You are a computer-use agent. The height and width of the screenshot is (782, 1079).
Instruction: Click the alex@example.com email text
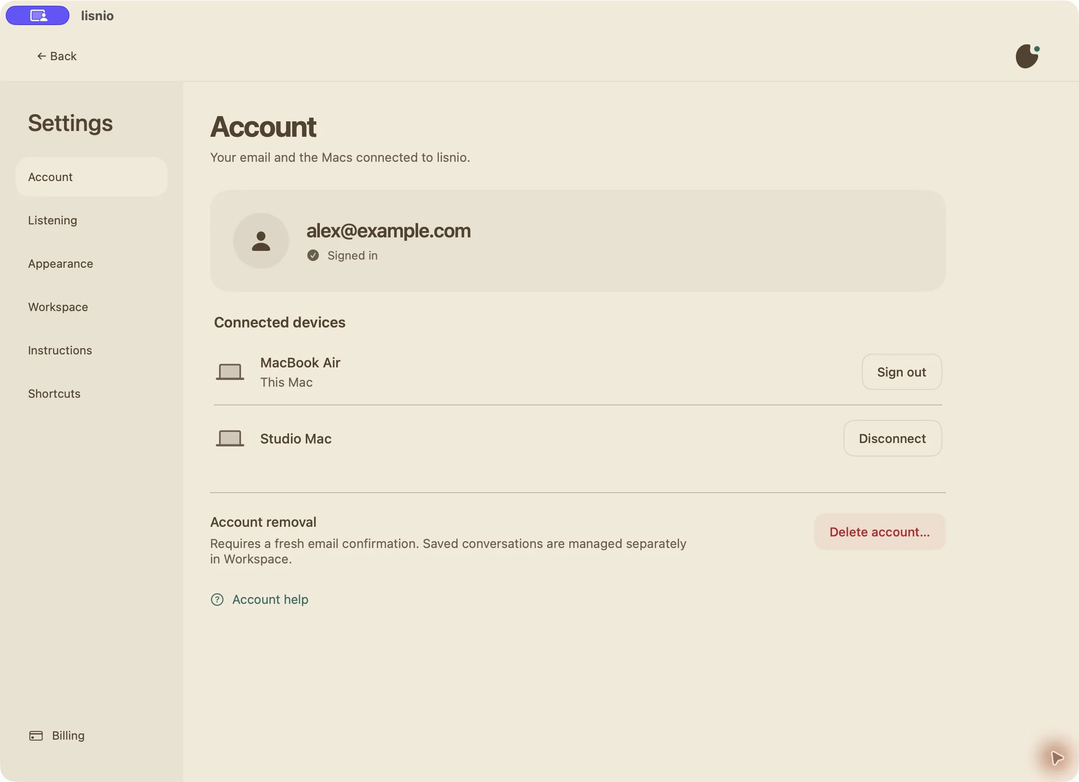[388, 231]
